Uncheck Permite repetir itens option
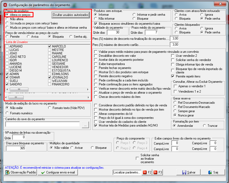 point(173,76)
